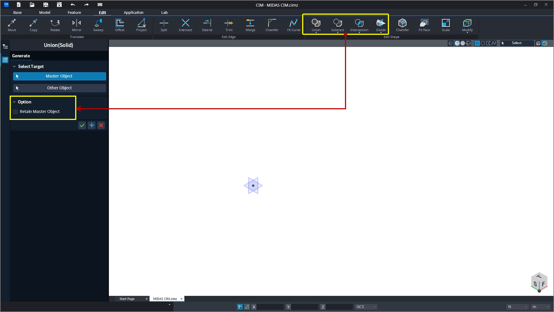Redo the last action

(86, 5)
